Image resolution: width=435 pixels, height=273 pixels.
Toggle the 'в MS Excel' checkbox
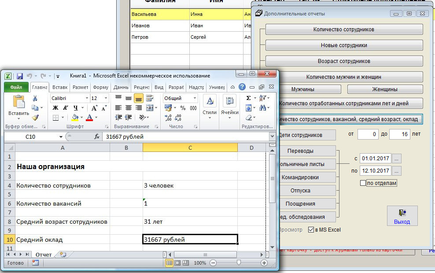point(311,229)
